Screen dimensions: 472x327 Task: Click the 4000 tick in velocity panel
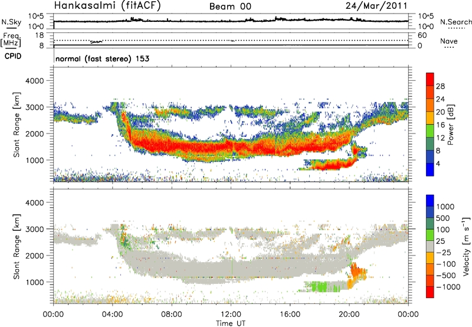click(34, 202)
